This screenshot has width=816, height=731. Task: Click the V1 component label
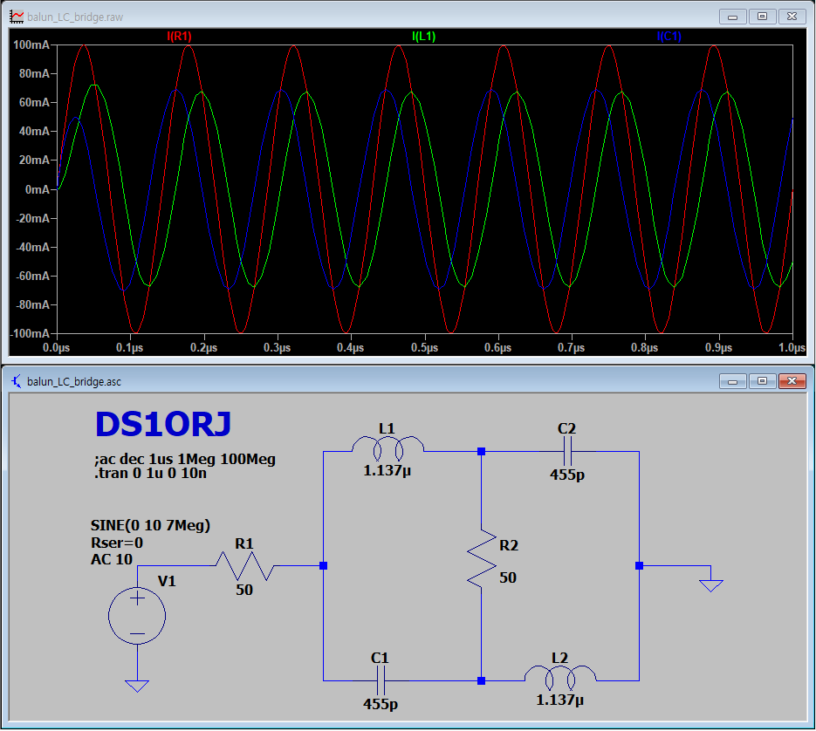click(167, 581)
